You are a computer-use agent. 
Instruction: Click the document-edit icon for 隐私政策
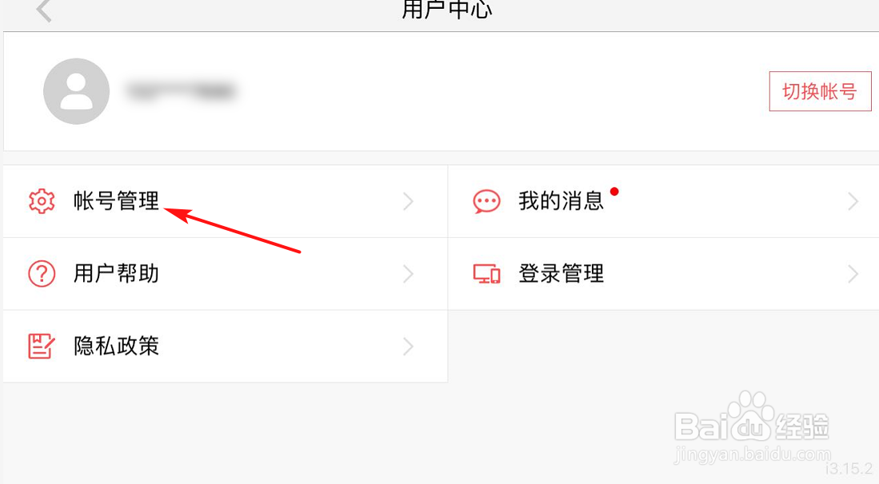tap(42, 347)
